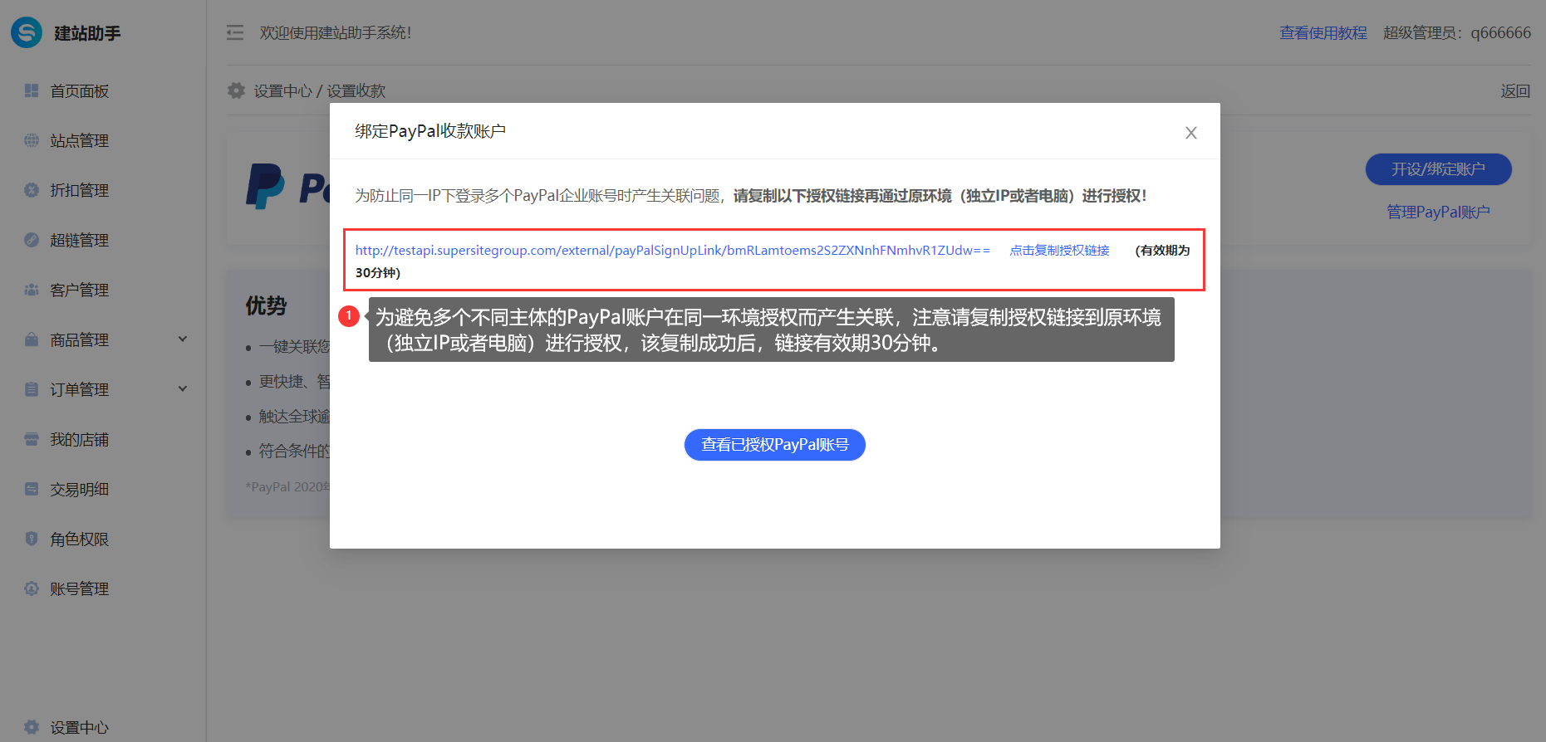Click the 设置中心 gear icon in sidebar

[x=32, y=727]
